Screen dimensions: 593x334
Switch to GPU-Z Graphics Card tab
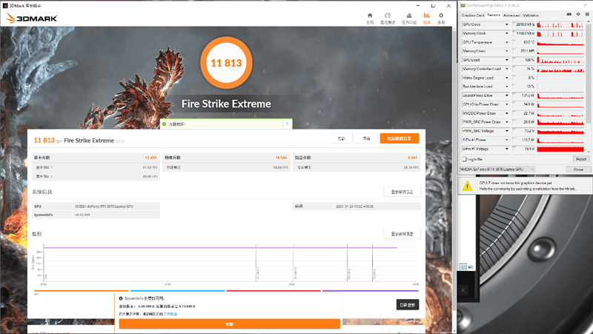pyautogui.click(x=472, y=15)
